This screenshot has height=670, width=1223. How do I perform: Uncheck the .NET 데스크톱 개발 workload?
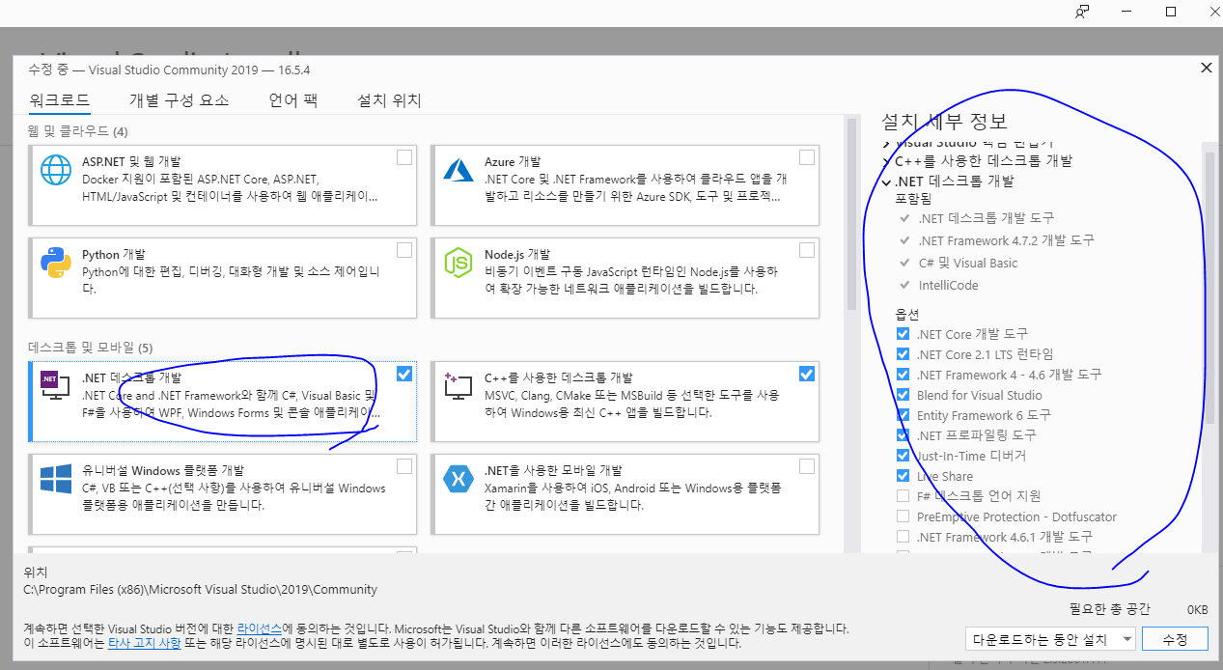pyautogui.click(x=404, y=374)
